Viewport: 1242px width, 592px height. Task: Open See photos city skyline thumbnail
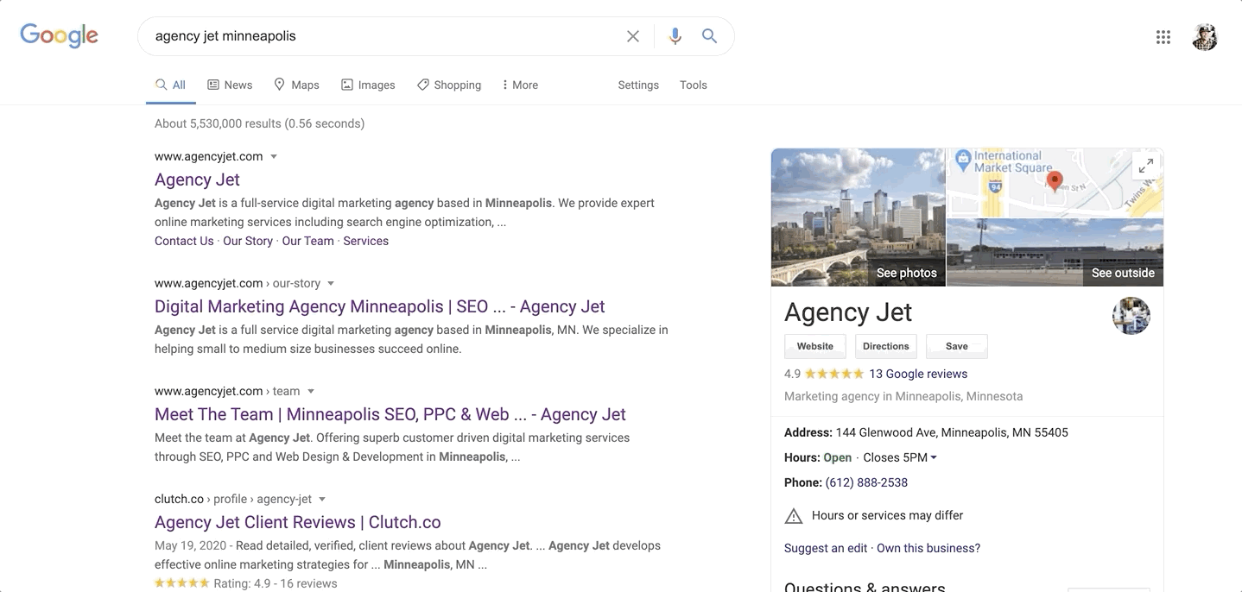click(x=859, y=217)
